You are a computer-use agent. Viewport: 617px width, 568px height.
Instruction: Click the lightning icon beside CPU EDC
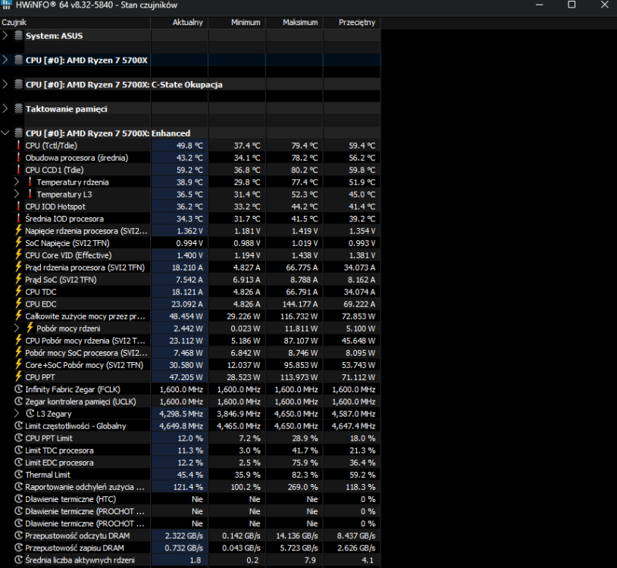[x=18, y=304]
